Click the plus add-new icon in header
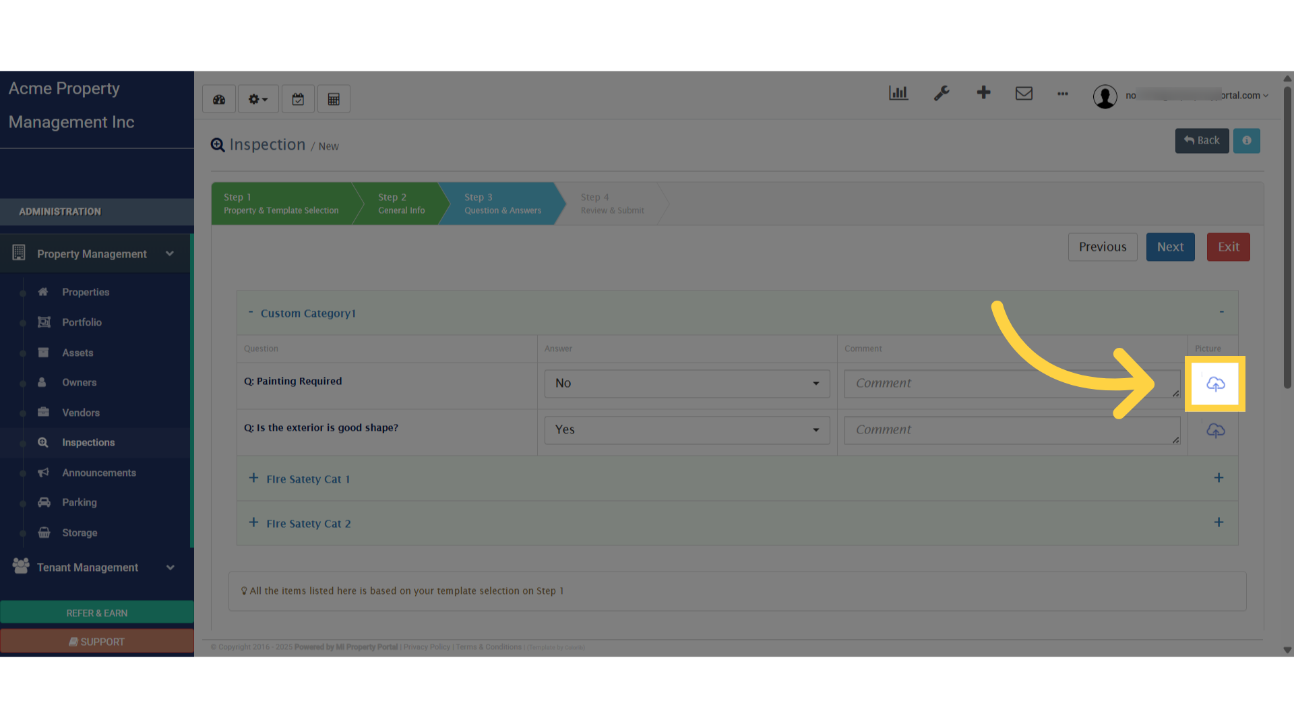1294x728 pixels. tap(983, 92)
